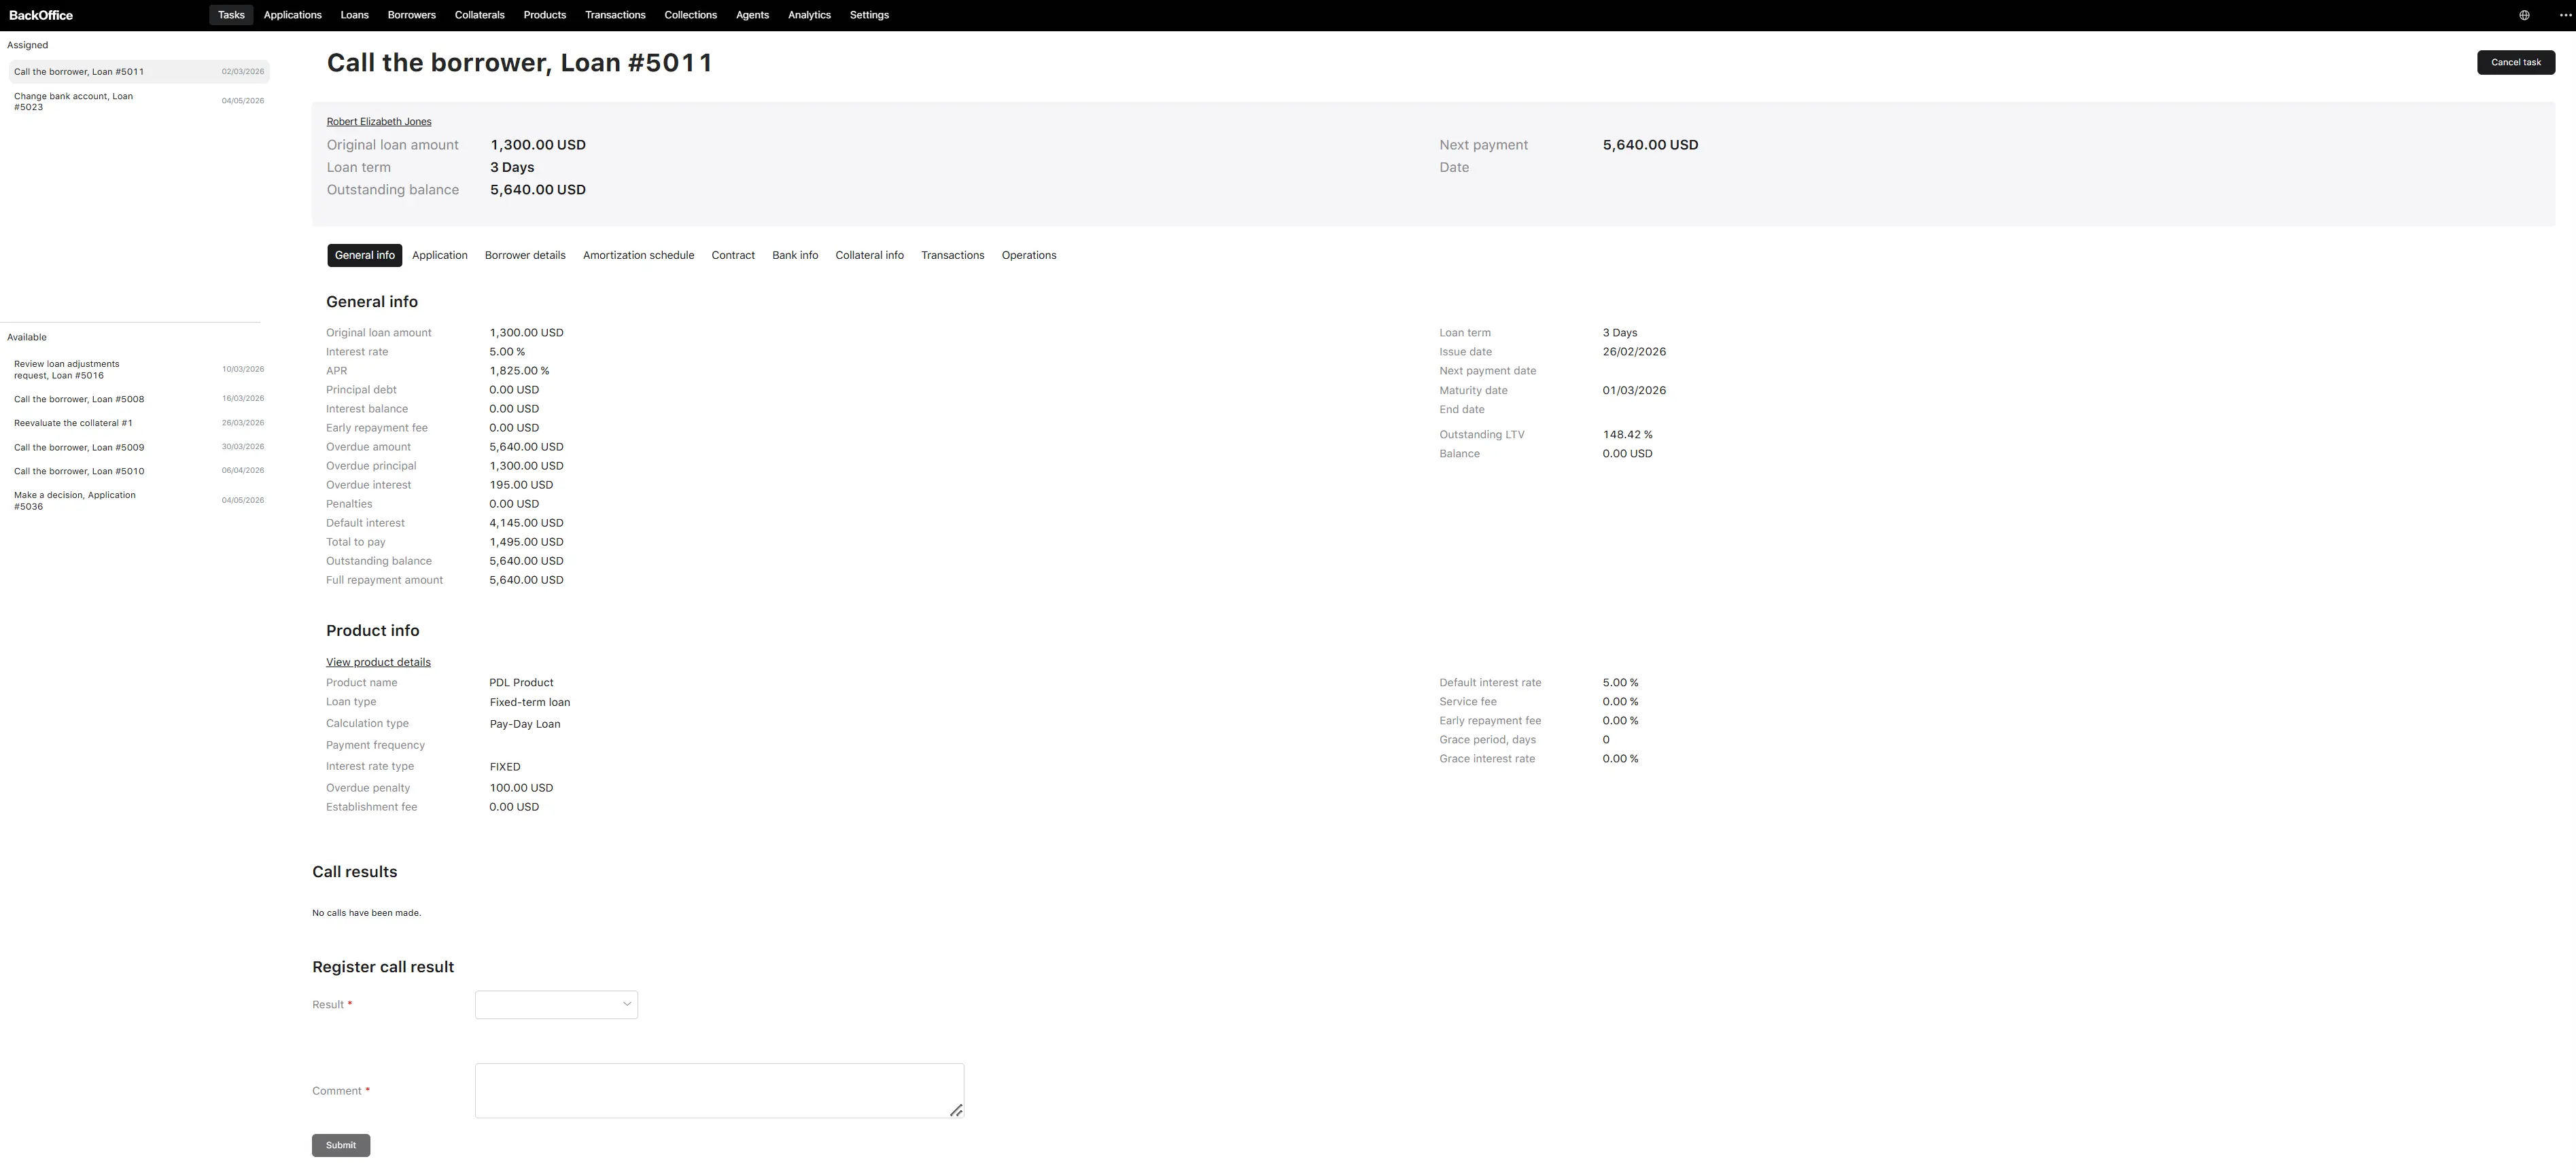The width and height of the screenshot is (2576, 1172).
Task: Select task Review loan adjustments request, Loan #5016
Action: [139, 369]
